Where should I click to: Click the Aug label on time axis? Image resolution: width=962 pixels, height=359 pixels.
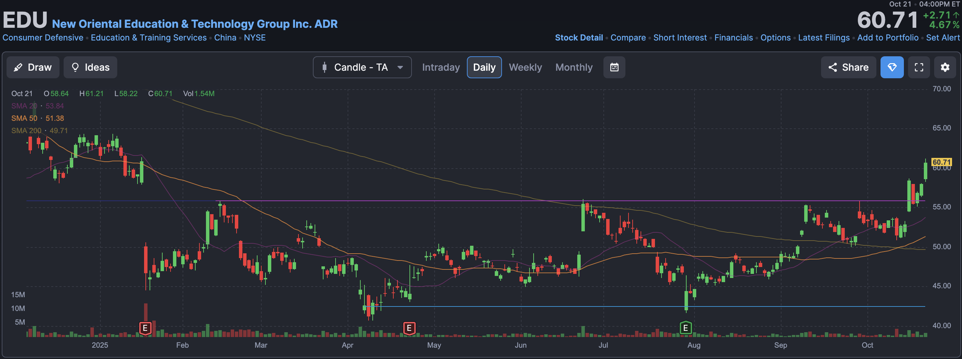694,345
